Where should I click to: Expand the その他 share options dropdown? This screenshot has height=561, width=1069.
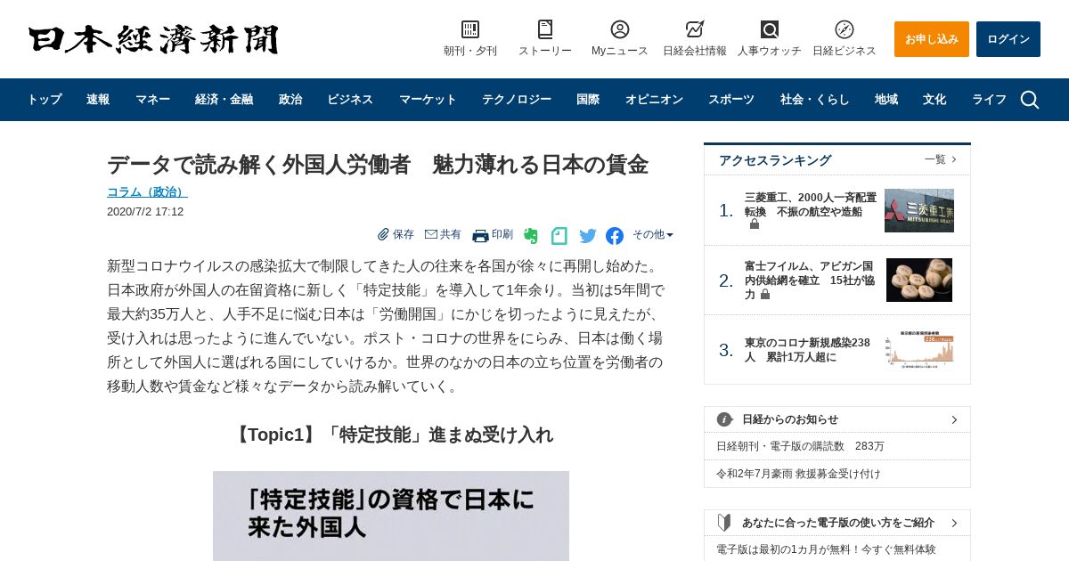(653, 235)
